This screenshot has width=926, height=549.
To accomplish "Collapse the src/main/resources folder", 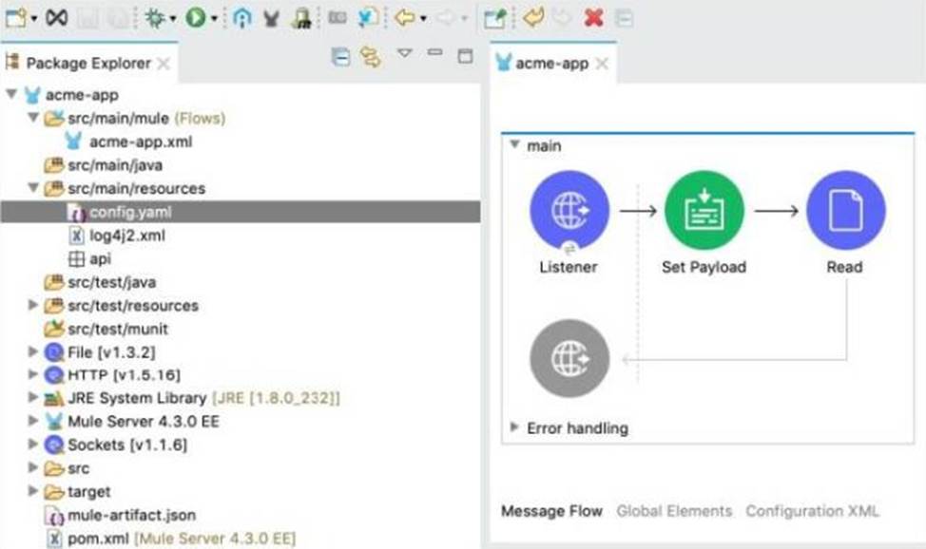I will pos(33,188).
